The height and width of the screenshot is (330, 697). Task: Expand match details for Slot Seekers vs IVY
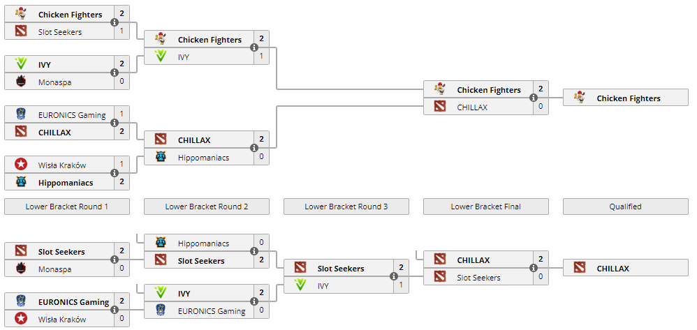394,276
